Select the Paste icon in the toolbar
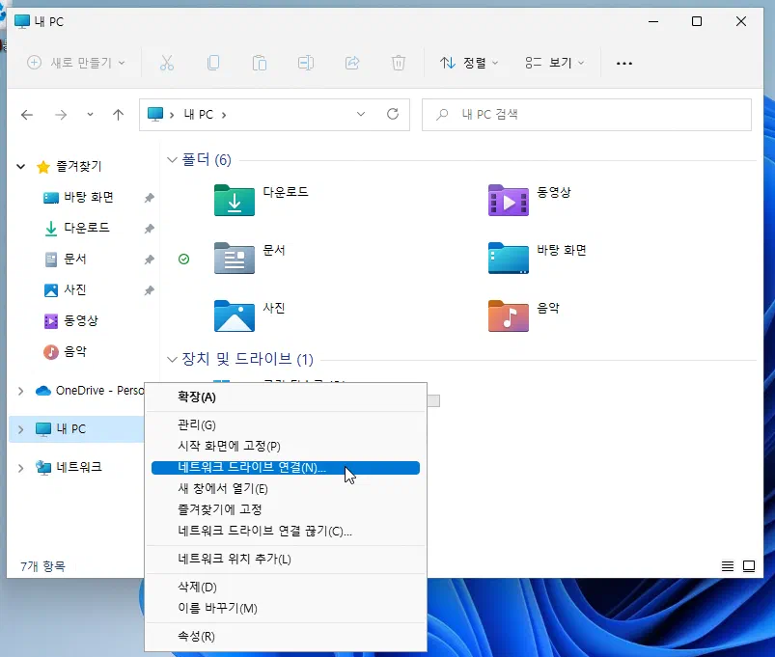This screenshot has width=775, height=657. click(x=259, y=63)
